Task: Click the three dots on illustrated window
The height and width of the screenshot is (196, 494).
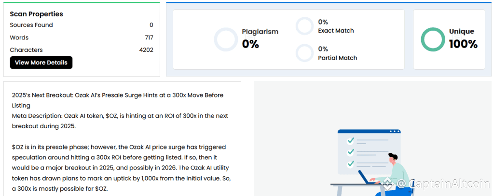Action: click(x=395, y=131)
